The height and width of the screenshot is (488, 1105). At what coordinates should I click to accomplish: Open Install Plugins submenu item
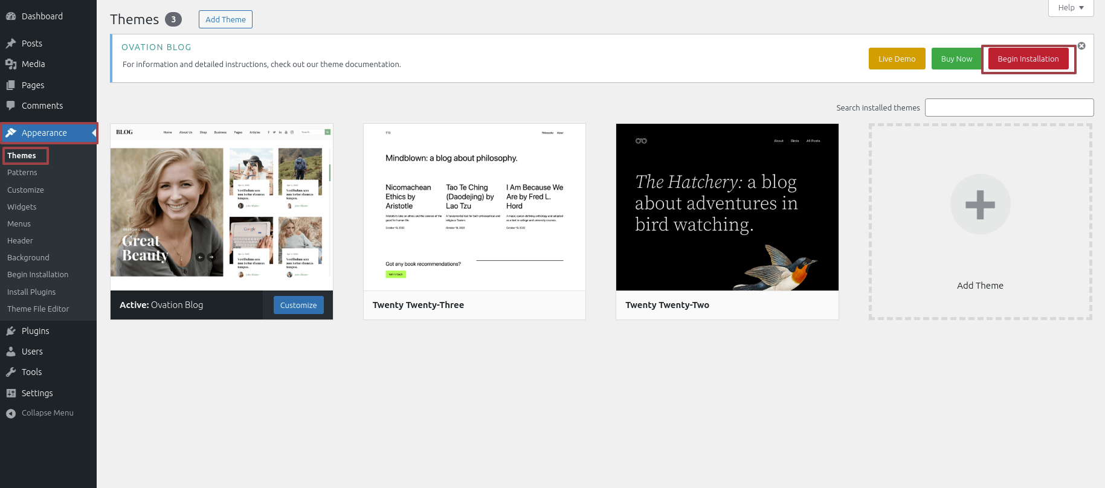(x=31, y=292)
